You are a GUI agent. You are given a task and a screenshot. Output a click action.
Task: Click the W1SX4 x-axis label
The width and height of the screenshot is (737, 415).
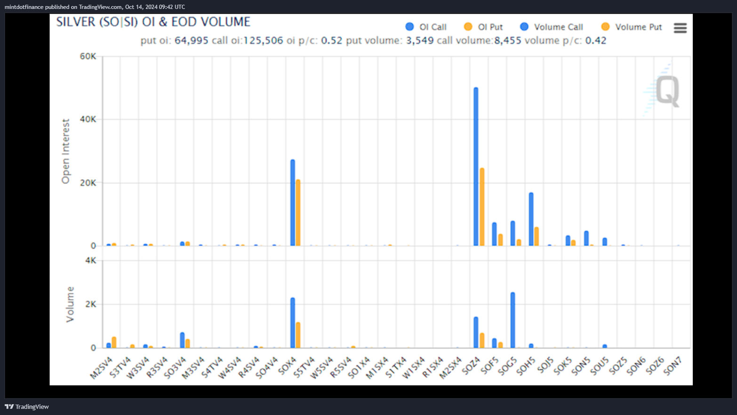pos(414,367)
